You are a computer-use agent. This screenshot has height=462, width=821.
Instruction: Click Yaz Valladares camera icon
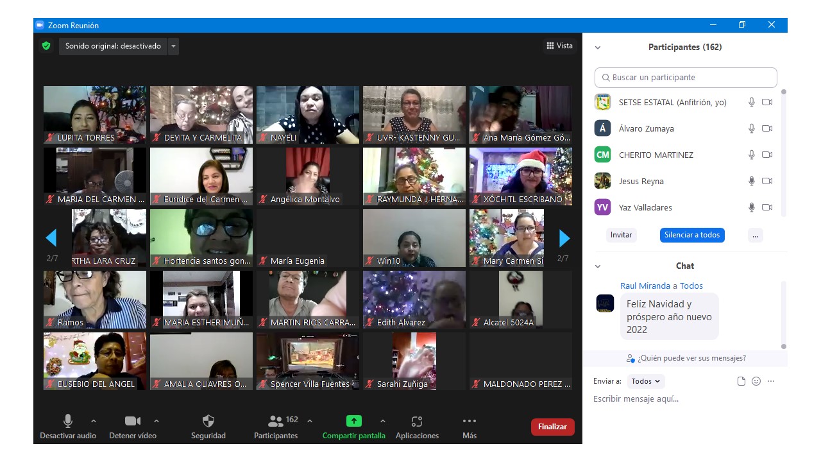click(767, 207)
